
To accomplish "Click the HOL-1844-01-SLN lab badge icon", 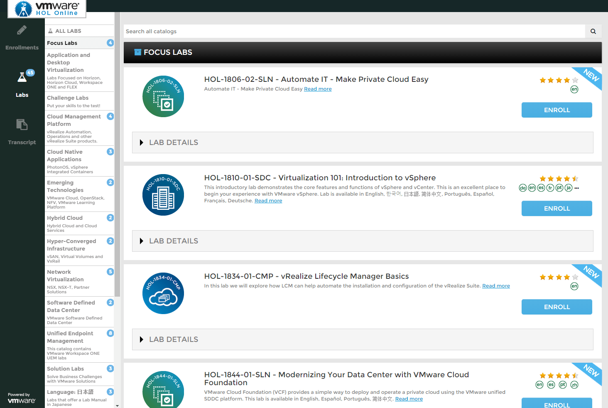I will [x=163, y=389].
